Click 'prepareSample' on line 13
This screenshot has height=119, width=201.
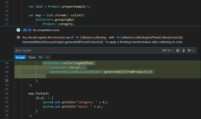[x=74, y=7]
